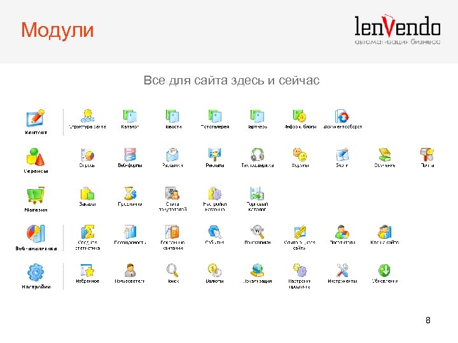Open the Новости module icon

[172, 116]
